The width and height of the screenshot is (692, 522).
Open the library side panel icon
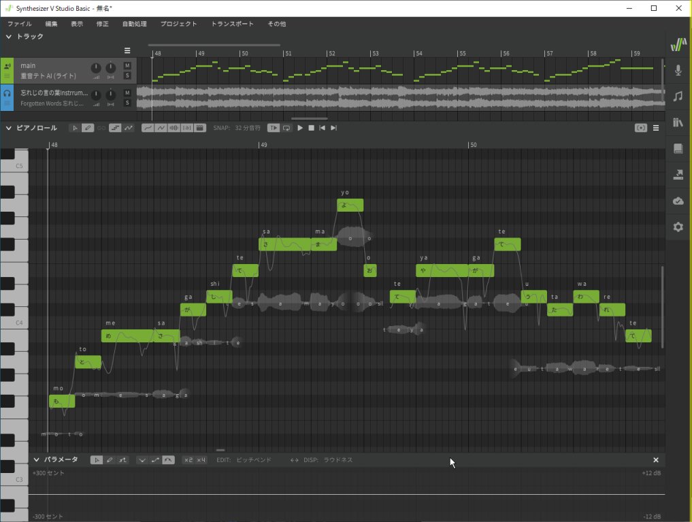coord(678,123)
